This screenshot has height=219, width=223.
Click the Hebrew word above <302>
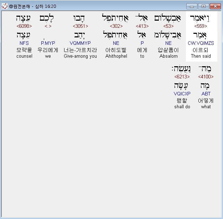pyautogui.click(x=115, y=18)
